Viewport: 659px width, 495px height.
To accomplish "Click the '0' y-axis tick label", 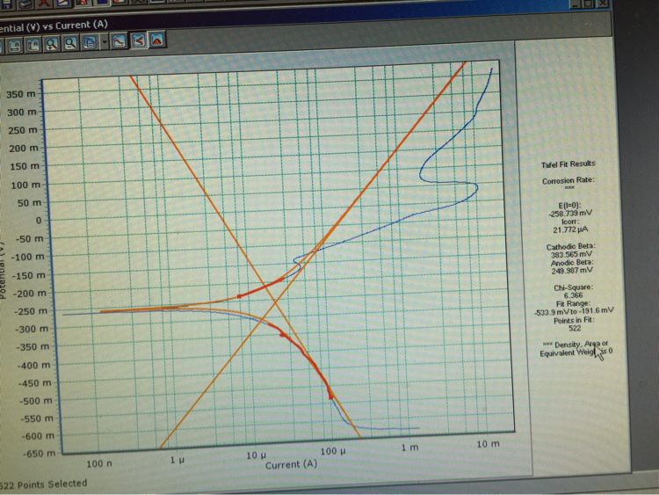I will [x=39, y=221].
